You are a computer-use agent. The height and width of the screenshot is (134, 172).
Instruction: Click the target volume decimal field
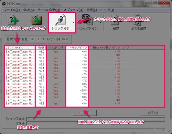[39, 39]
